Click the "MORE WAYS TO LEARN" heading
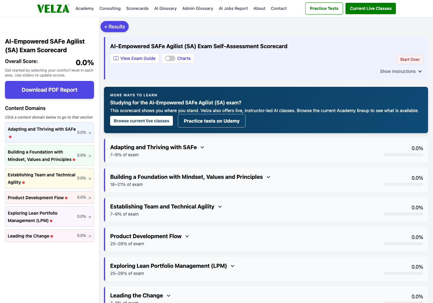The height and width of the screenshot is (303, 433). click(134, 95)
